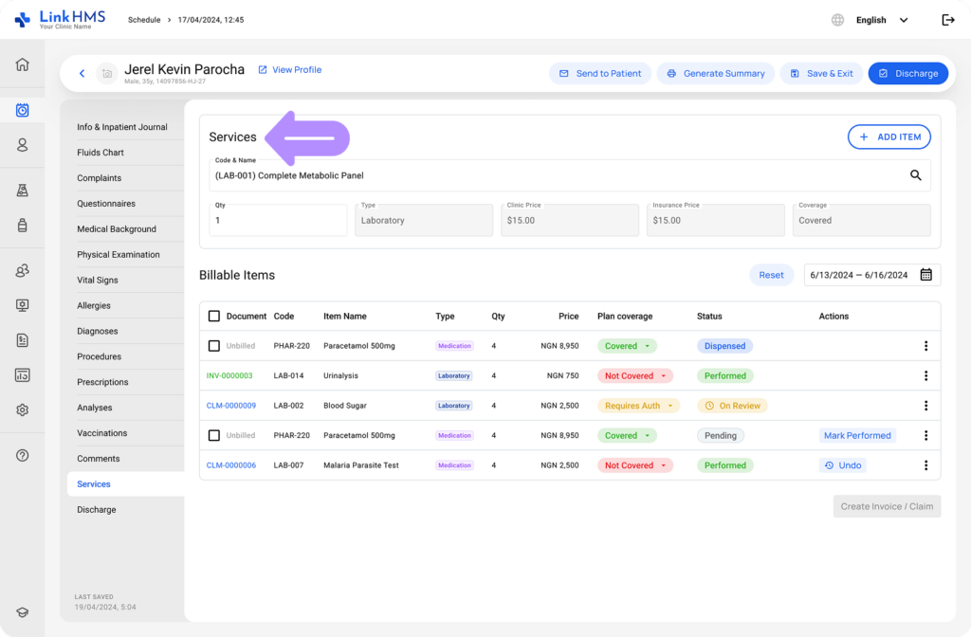971x637 pixels.
Task: Click the Generate Summary button
Action: [x=715, y=73]
